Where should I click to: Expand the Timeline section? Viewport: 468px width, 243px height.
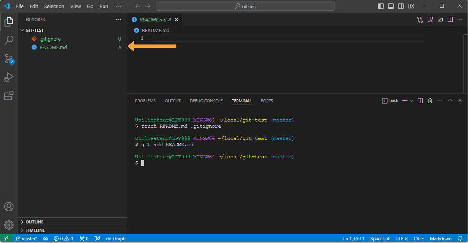click(x=35, y=230)
